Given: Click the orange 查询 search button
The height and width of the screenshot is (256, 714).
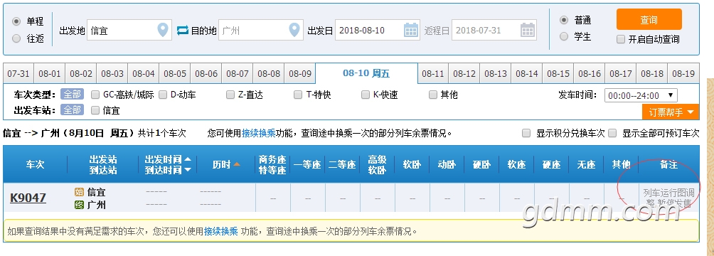Looking at the screenshot, I should click(x=649, y=20).
